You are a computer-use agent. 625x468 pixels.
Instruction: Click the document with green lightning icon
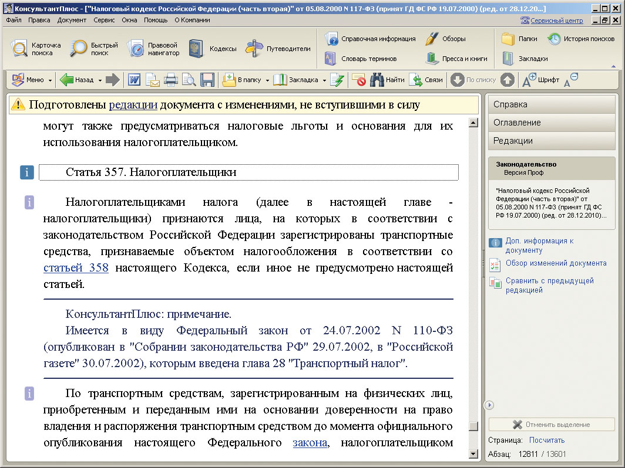tap(337, 80)
